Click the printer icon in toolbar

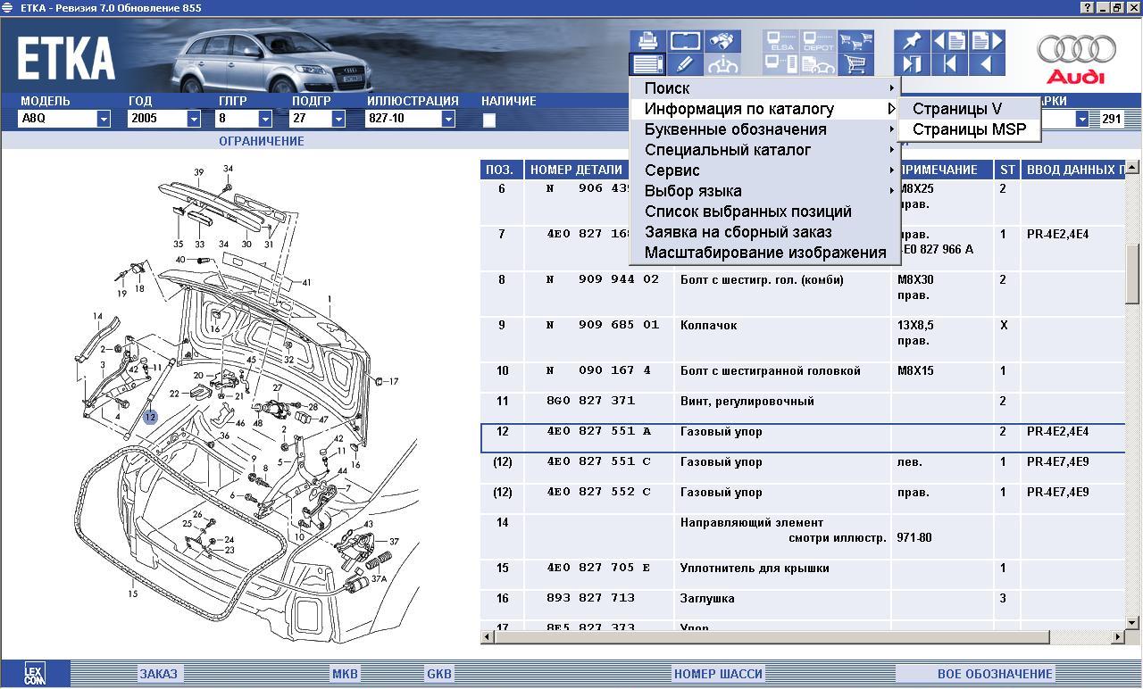click(647, 41)
